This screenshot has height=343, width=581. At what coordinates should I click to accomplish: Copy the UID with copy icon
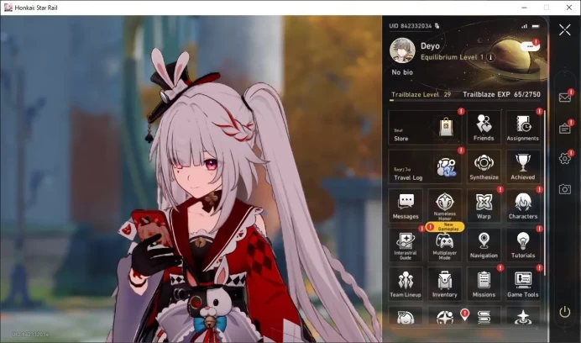[437, 25]
